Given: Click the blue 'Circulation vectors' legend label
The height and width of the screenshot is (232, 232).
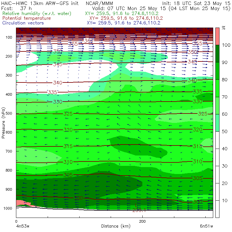Looking at the screenshot, I should pos(23,23).
